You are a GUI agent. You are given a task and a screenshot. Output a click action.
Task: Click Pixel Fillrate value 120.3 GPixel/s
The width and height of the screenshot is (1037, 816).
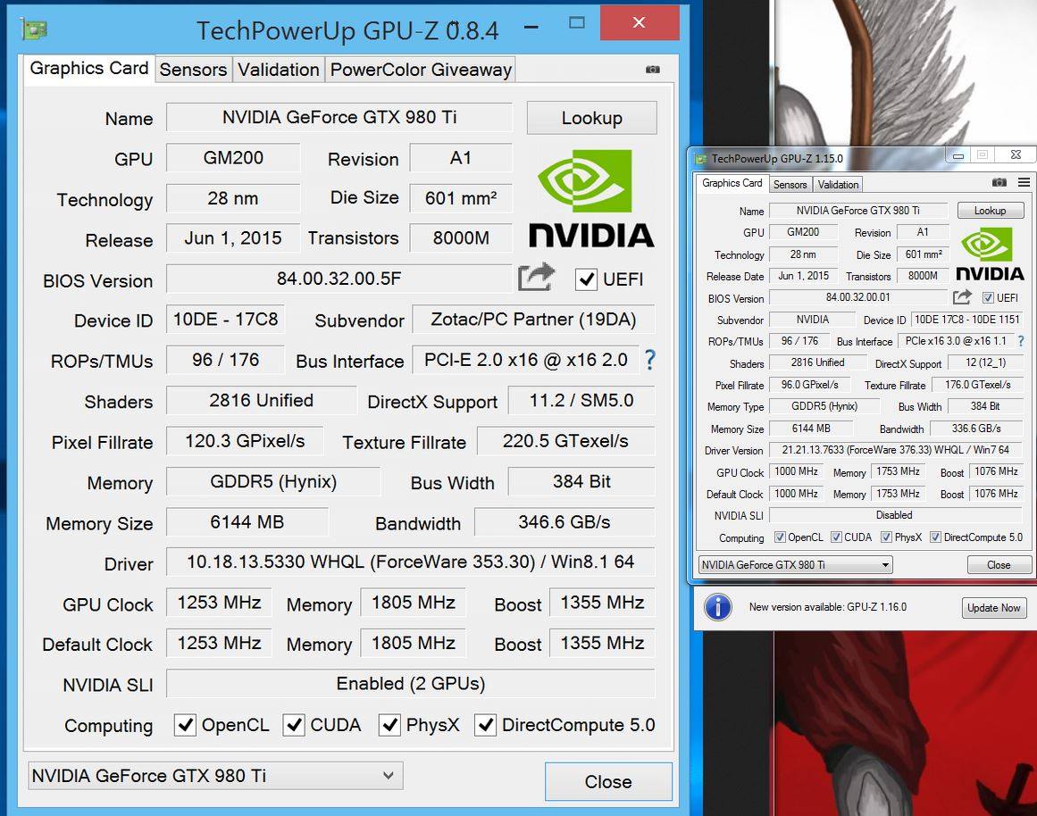click(245, 441)
